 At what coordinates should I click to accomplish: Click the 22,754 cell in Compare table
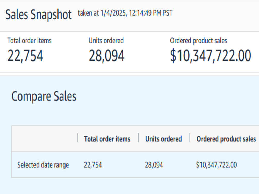click(93, 165)
